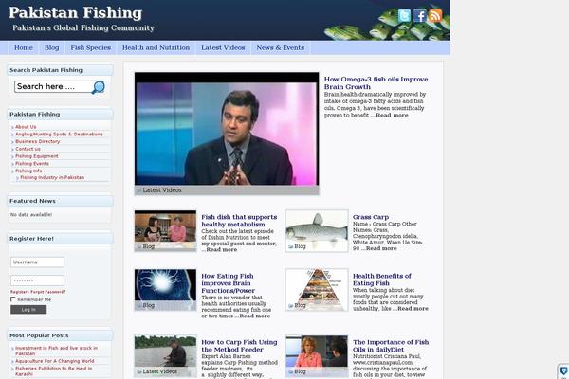Click Read more under Health Benefits article
The width and height of the screenshot is (569, 379).
(x=413, y=309)
